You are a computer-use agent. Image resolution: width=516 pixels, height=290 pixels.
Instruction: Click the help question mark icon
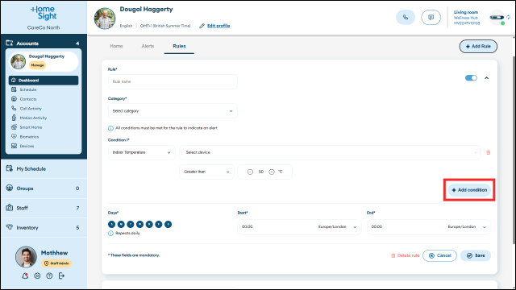click(x=49, y=275)
